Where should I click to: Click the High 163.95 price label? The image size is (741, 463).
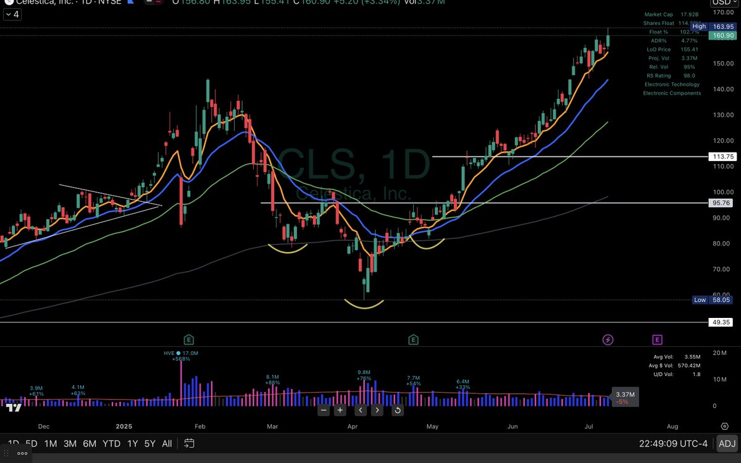click(713, 27)
